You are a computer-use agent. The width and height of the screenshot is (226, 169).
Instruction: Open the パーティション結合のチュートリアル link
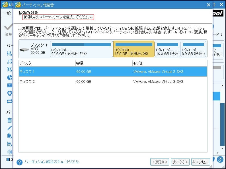click(x=52, y=162)
